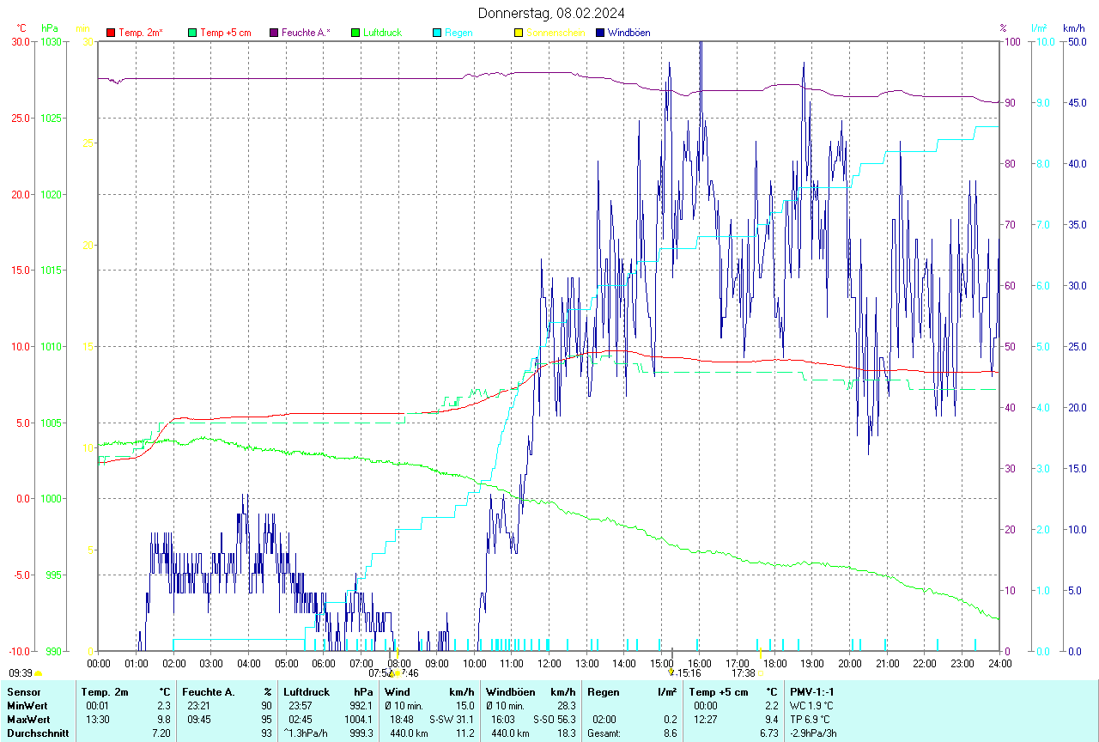Click the 'TP 6.9 °C' dew point value
The image size is (1099, 742).
point(811,720)
